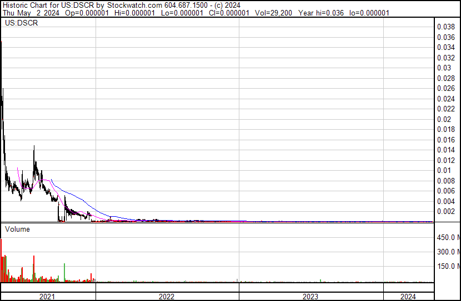Select the 2022 year label on timeline

[167, 297]
